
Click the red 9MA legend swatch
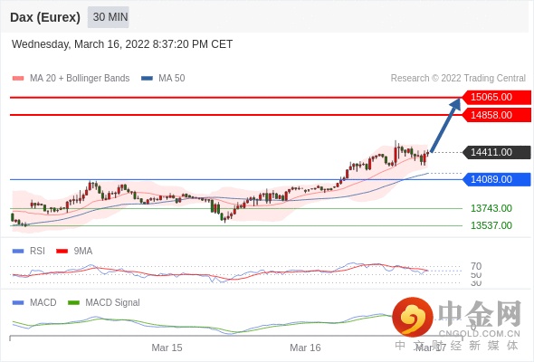tap(62, 252)
